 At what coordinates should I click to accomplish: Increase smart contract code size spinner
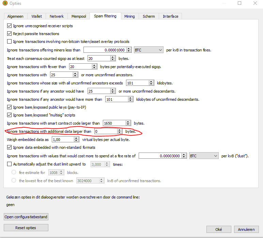pyautogui.click(x=128, y=122)
